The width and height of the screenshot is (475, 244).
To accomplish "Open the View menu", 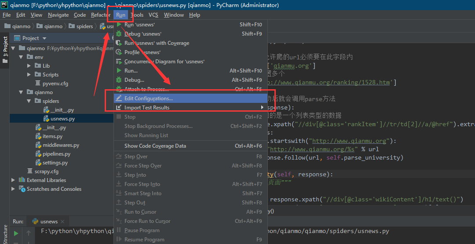I will [37, 15].
